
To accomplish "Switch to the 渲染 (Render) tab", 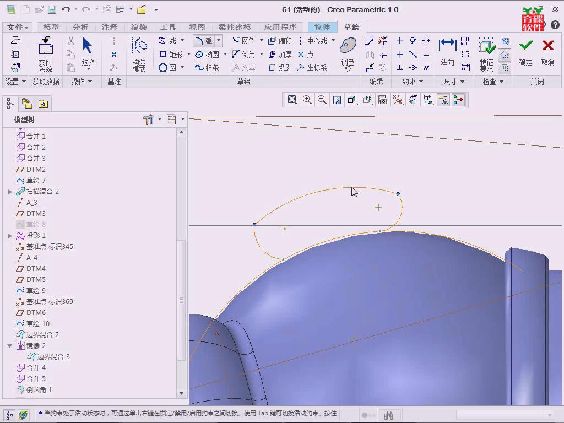I will tap(139, 28).
